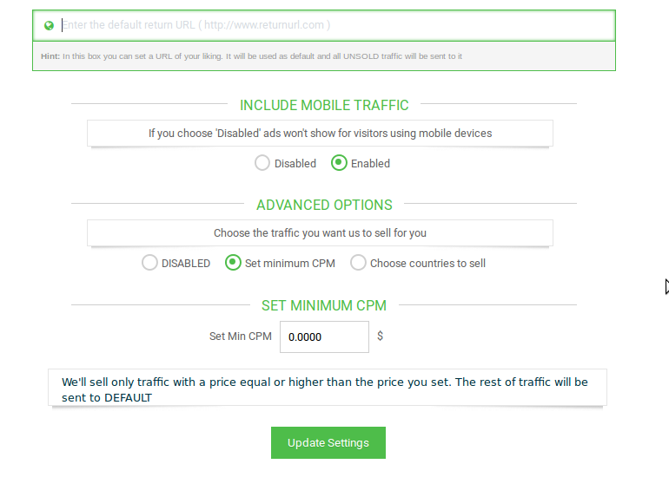This screenshot has height=477, width=669.
Task: Select Enabled radio for mobile traffic
Action: coord(340,163)
